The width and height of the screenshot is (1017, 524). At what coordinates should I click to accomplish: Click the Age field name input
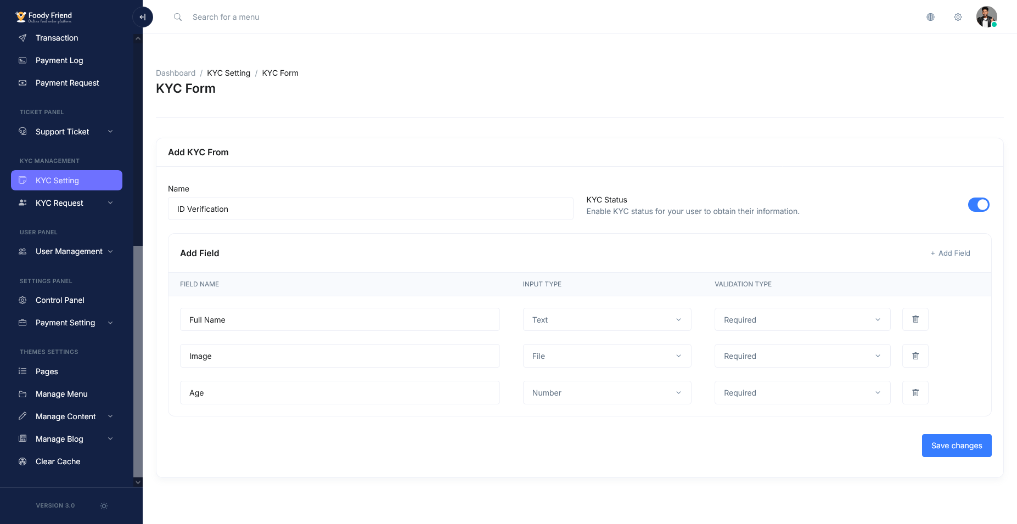click(x=340, y=392)
